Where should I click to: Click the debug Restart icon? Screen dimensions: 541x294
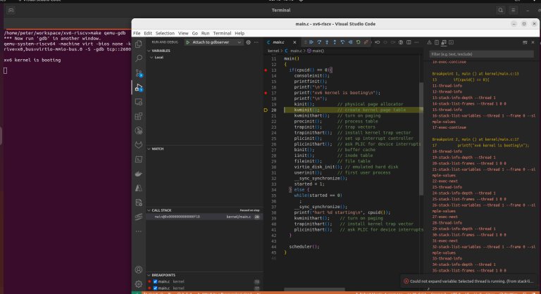pyautogui.click(x=358, y=42)
